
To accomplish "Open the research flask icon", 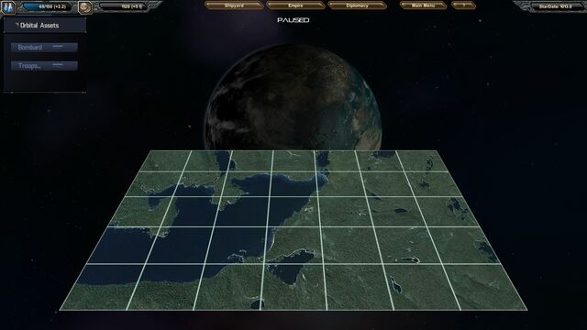I will click(x=8, y=7).
